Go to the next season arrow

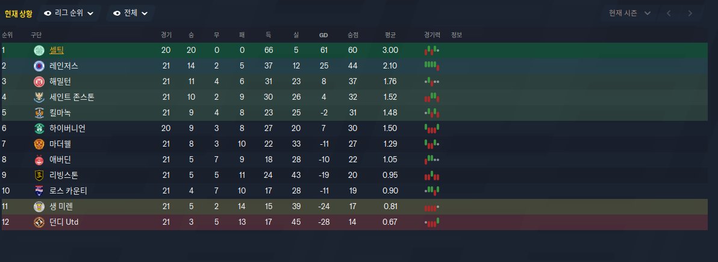(x=690, y=13)
